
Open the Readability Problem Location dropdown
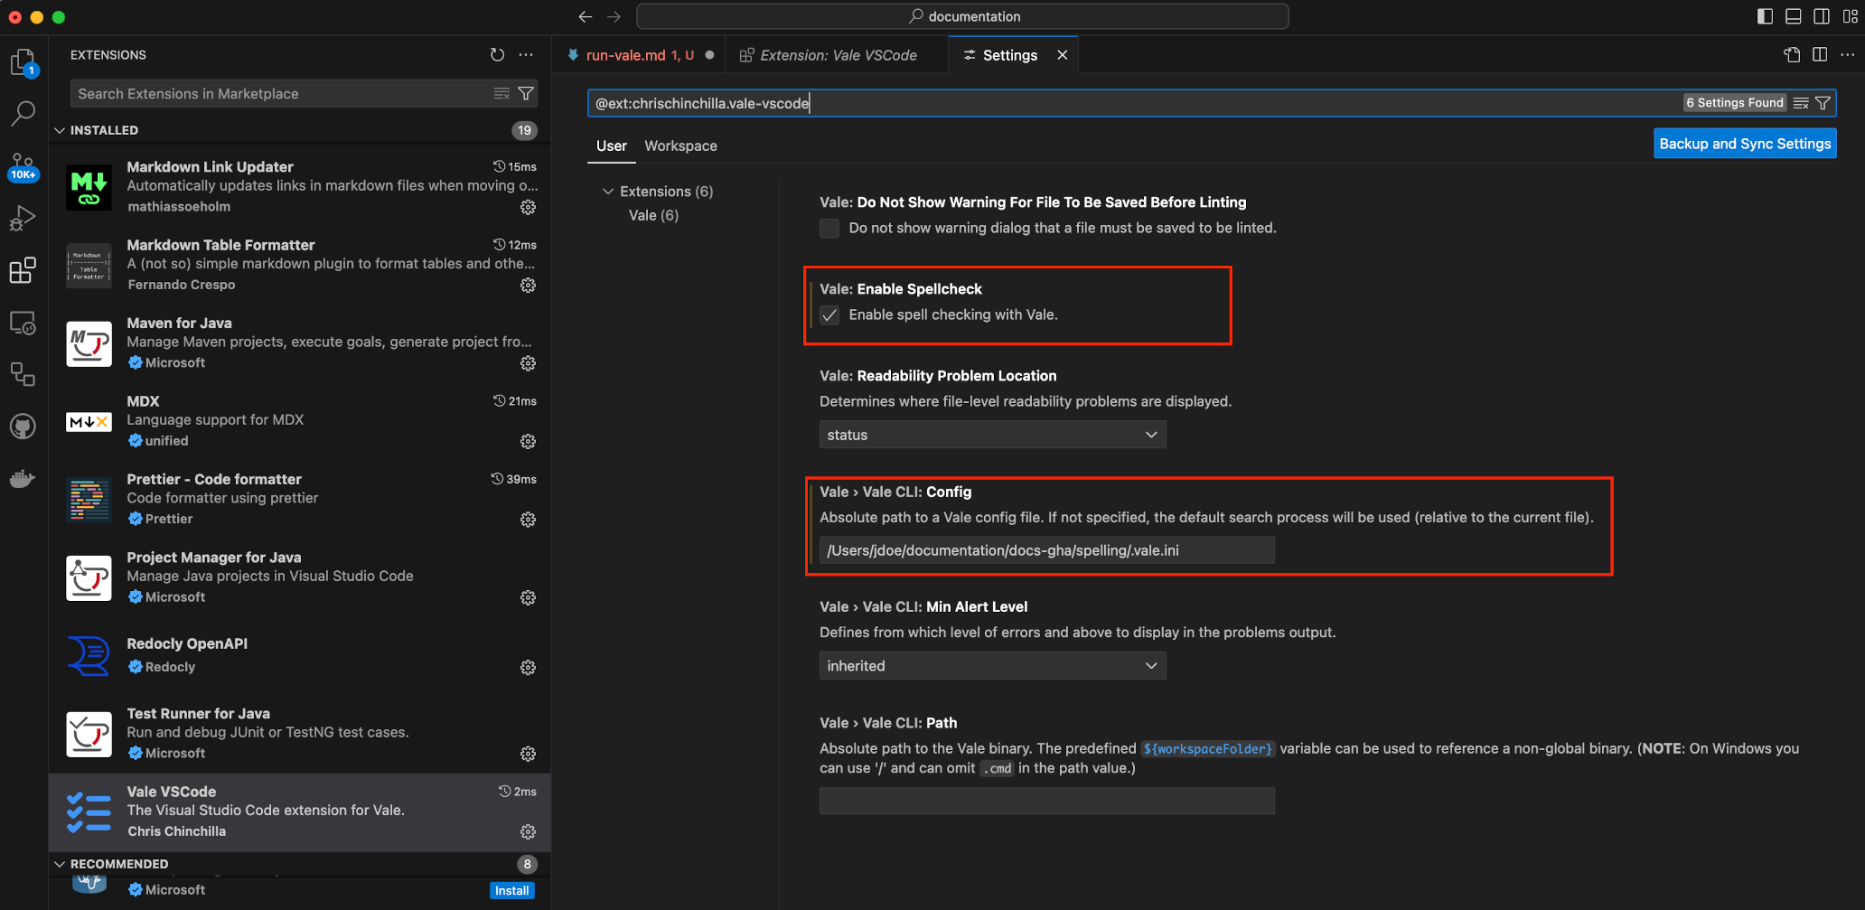(x=991, y=434)
